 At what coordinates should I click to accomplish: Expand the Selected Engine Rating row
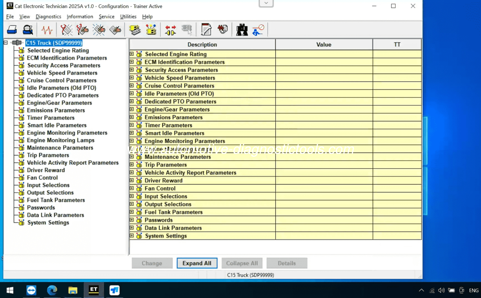coord(132,54)
